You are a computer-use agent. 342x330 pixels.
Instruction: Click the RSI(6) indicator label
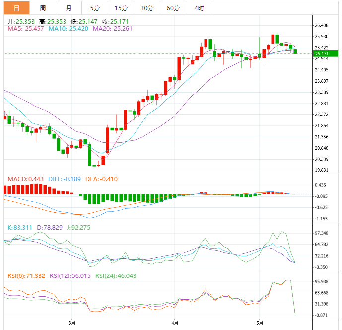point(25,276)
